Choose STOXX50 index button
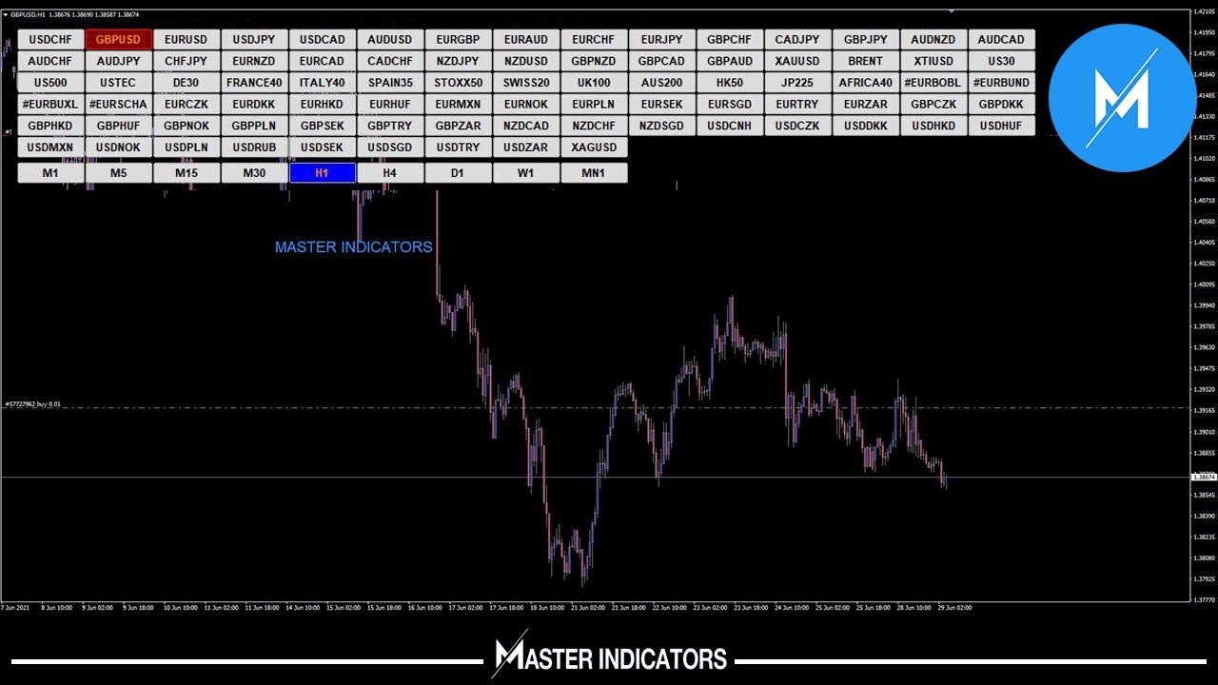This screenshot has height=685, width=1218. click(458, 83)
